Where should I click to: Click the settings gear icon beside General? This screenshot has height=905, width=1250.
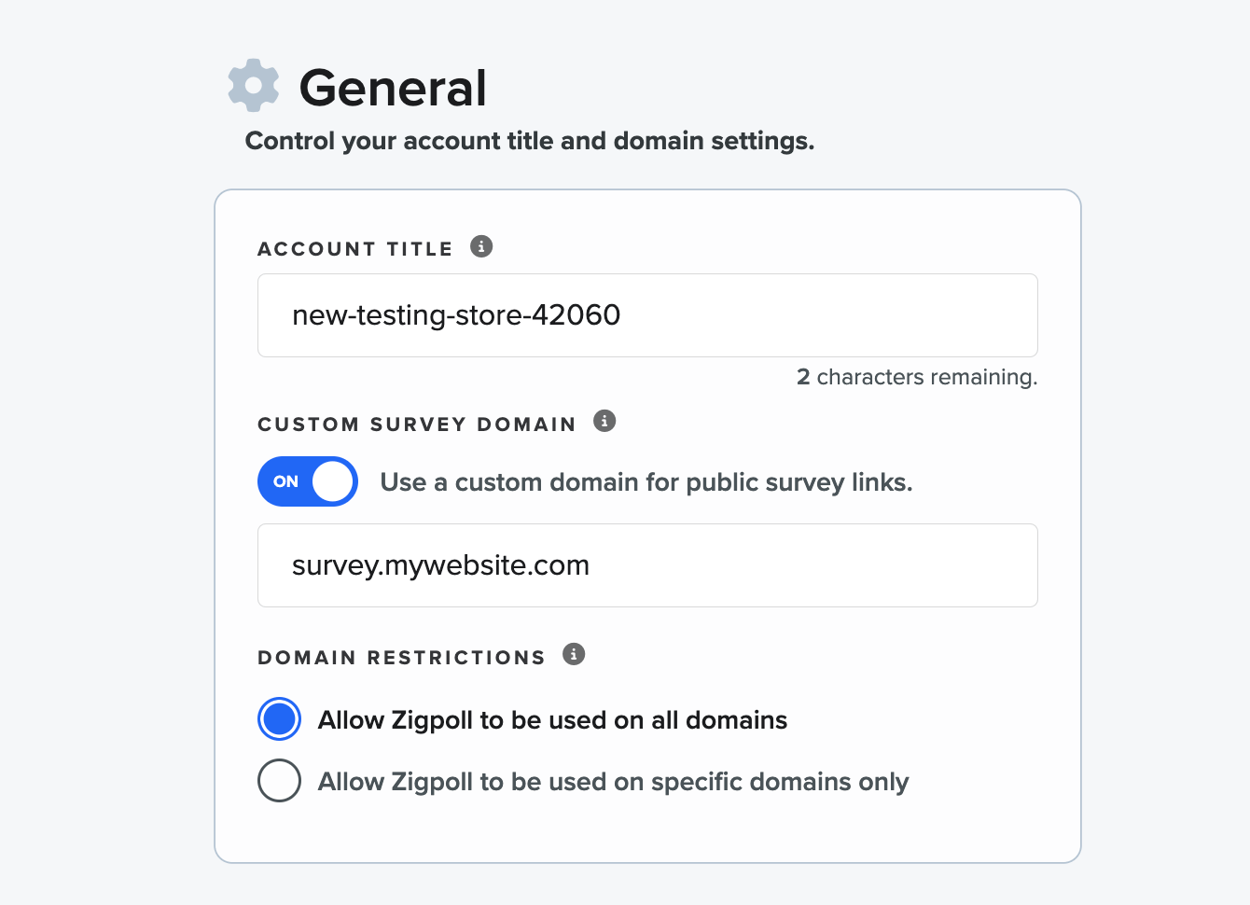click(252, 85)
